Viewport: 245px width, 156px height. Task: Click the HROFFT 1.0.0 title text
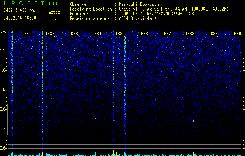31,3
